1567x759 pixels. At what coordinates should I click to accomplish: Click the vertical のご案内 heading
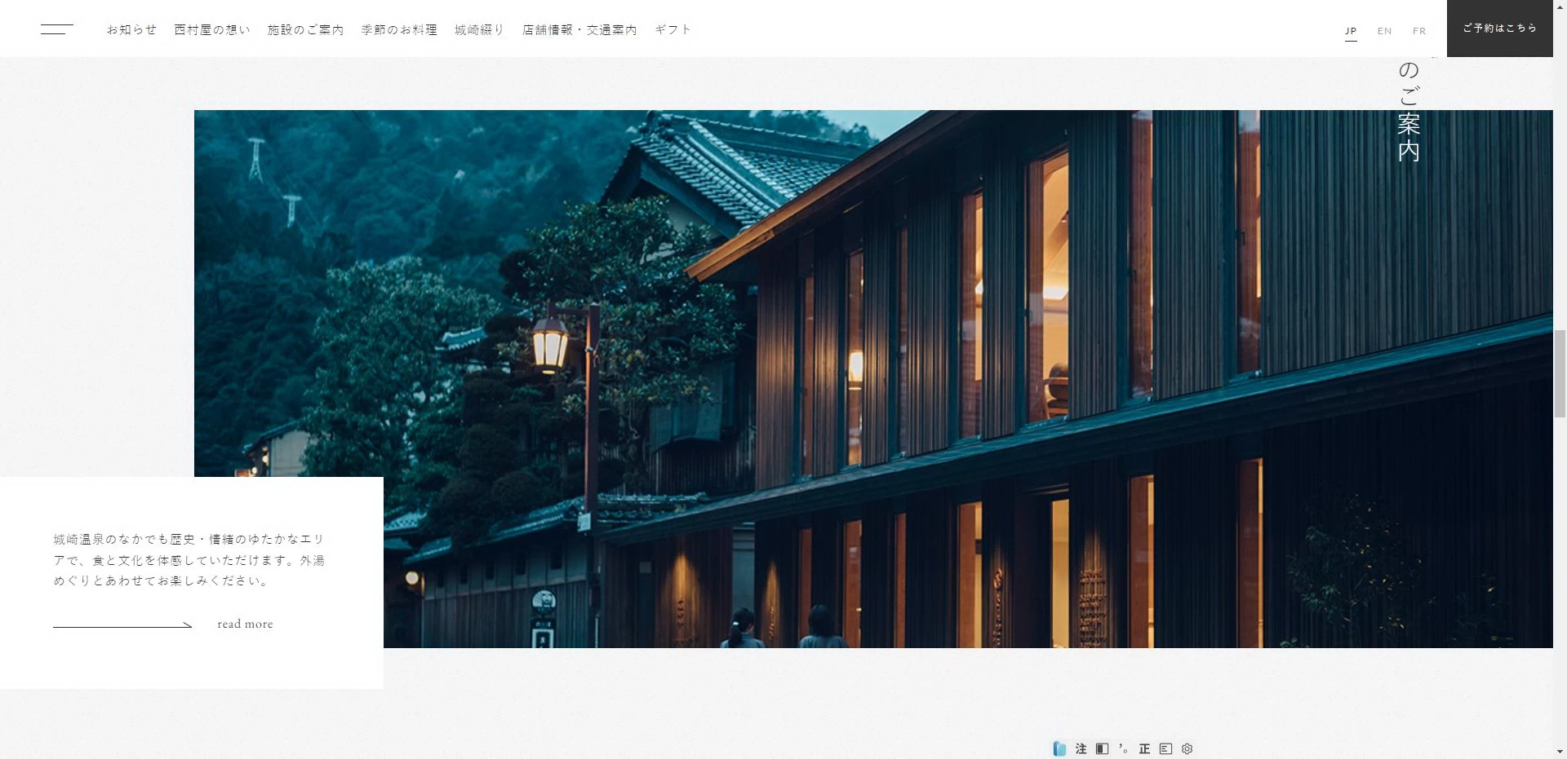pyautogui.click(x=1409, y=111)
